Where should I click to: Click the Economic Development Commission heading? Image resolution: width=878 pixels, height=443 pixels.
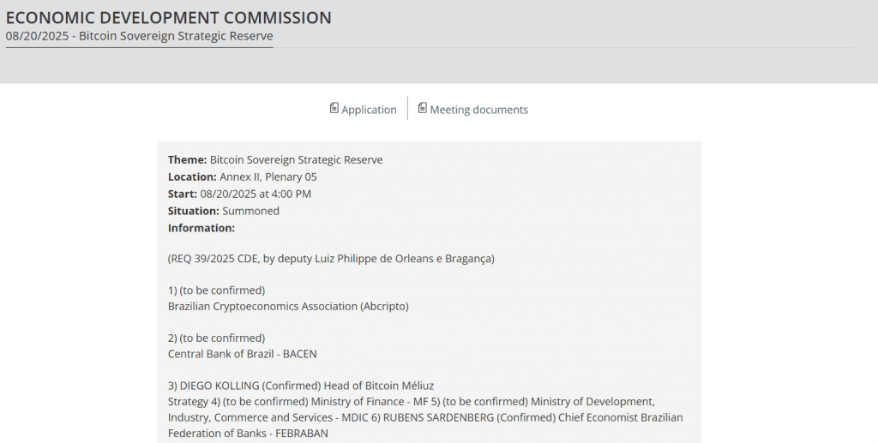[169, 17]
